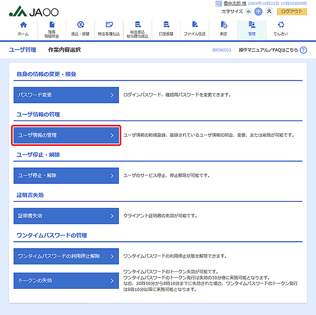Open the 口座振替 icon
The image size is (316, 315).
pyautogui.click(x=166, y=24)
